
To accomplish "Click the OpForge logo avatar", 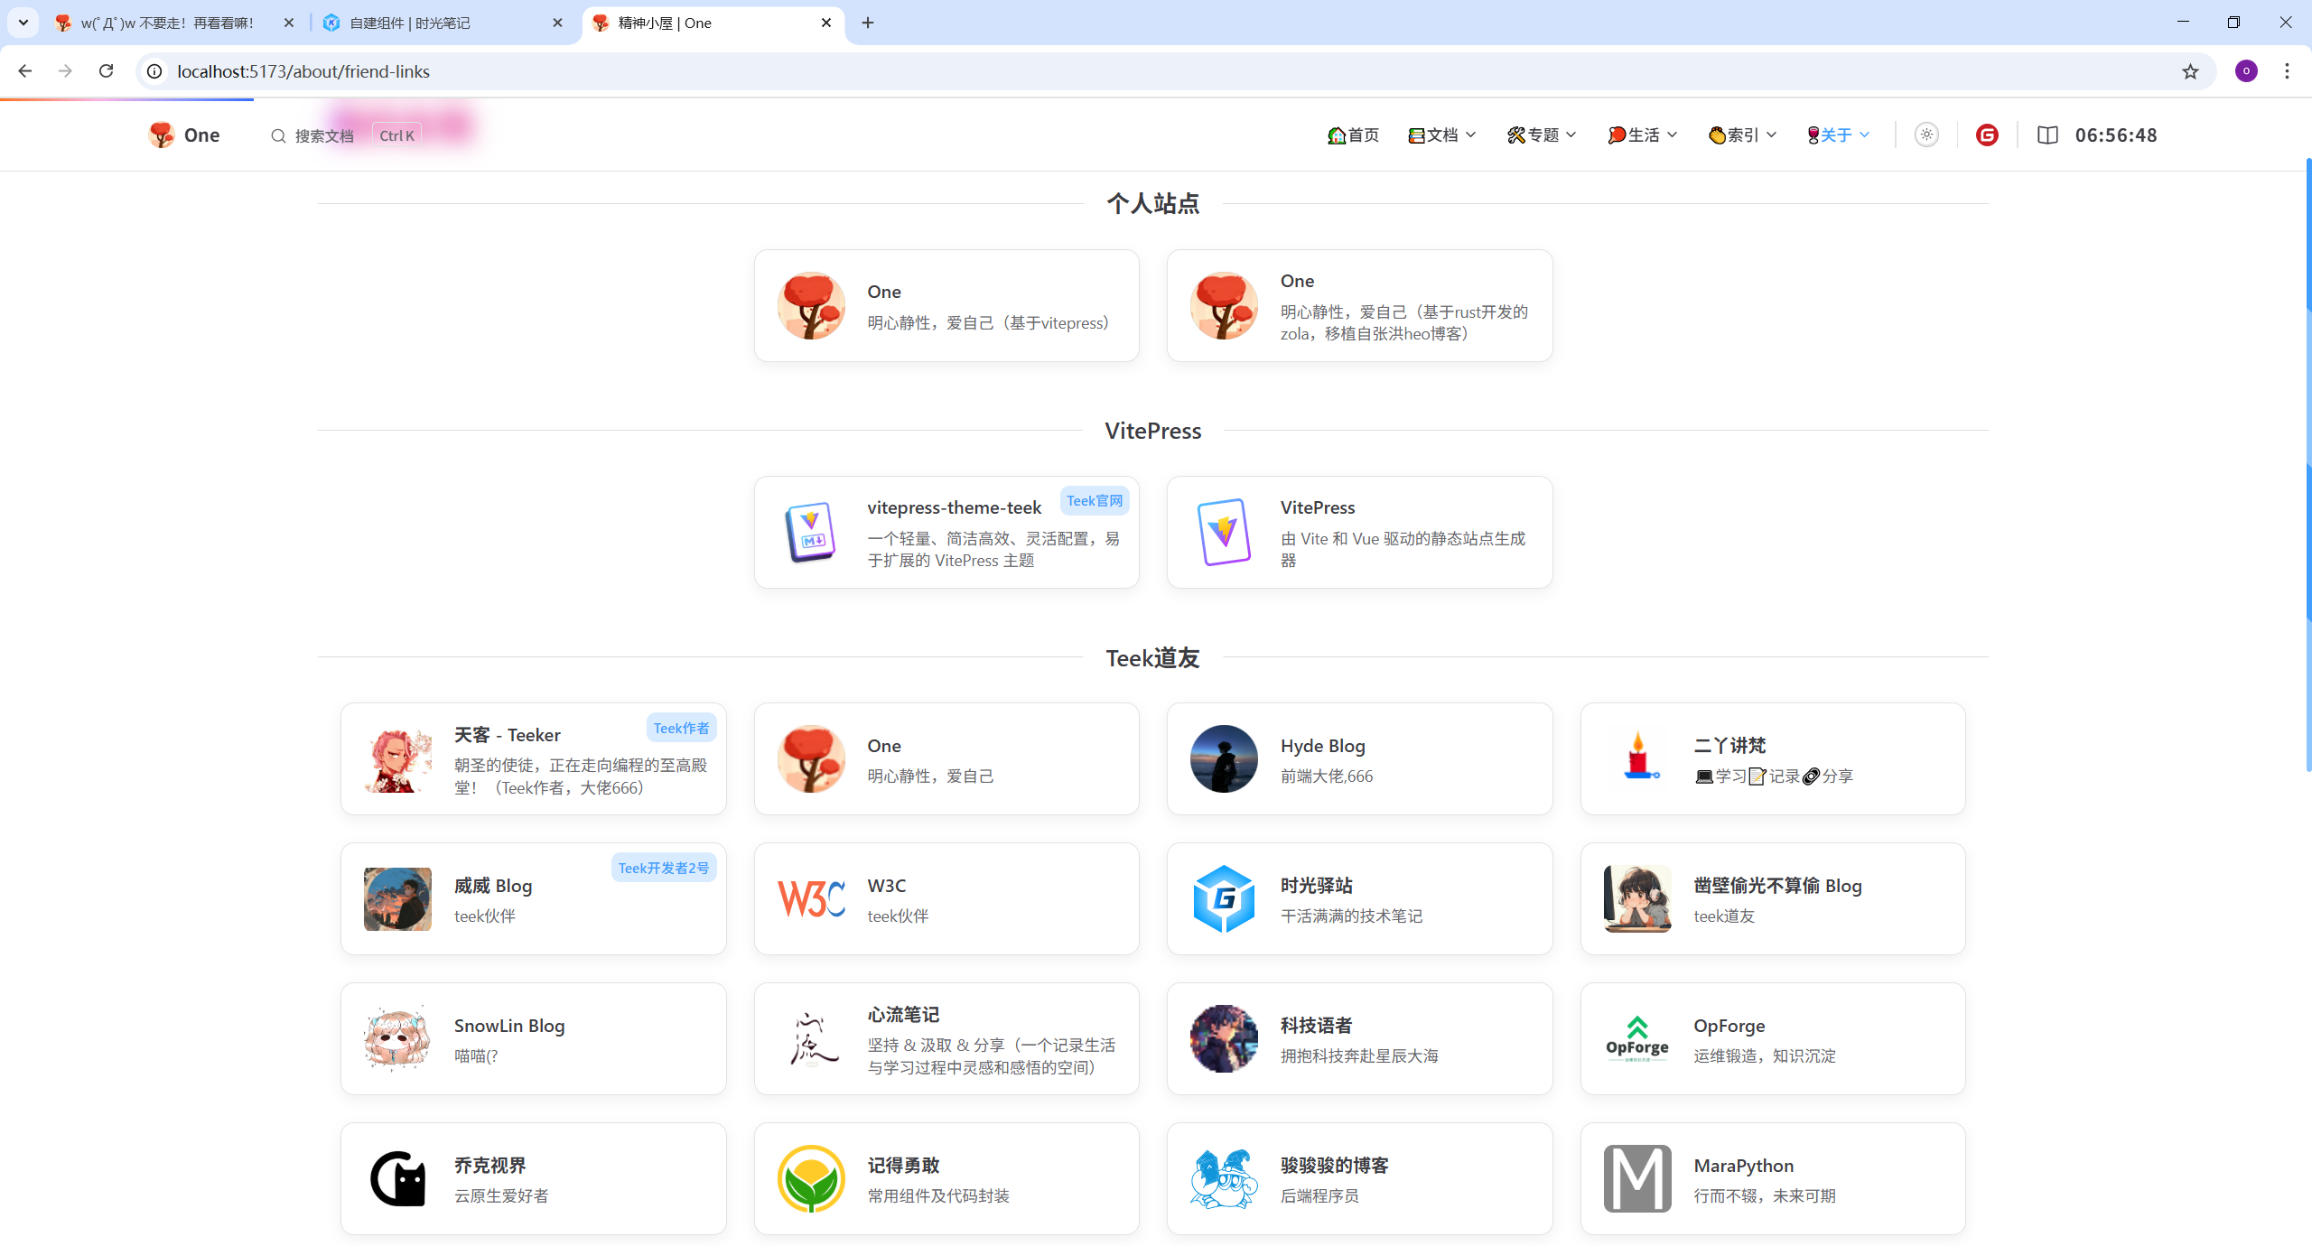I will point(1636,1038).
